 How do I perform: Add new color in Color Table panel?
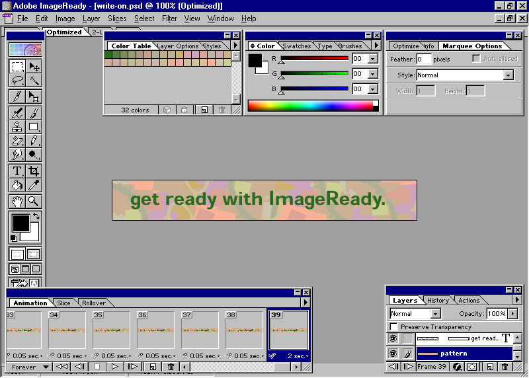pyautogui.click(x=204, y=110)
